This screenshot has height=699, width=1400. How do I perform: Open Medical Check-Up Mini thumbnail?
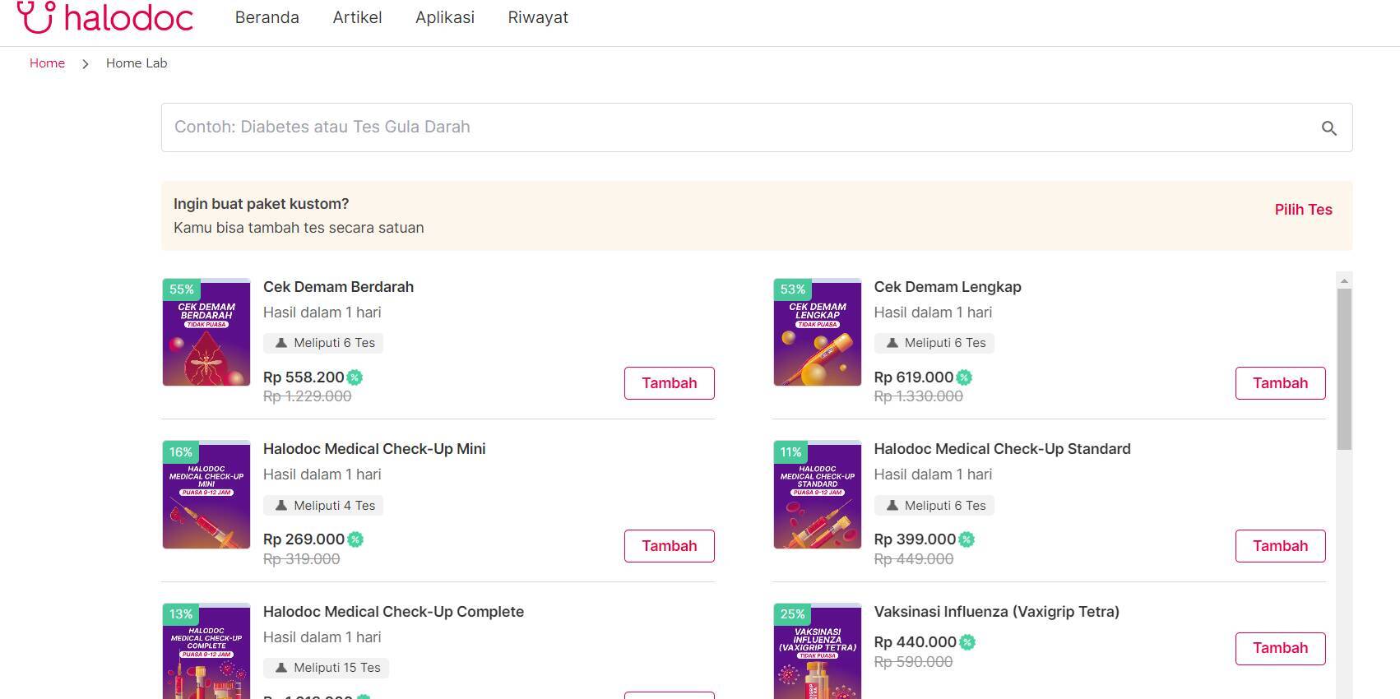[206, 494]
